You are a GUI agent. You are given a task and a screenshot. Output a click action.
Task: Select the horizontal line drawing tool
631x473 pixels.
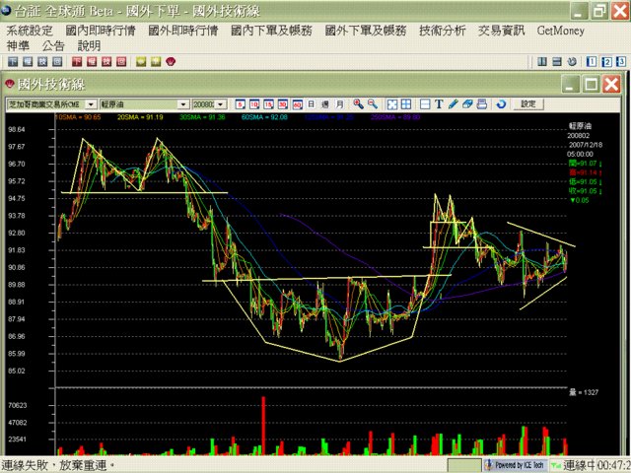point(425,104)
